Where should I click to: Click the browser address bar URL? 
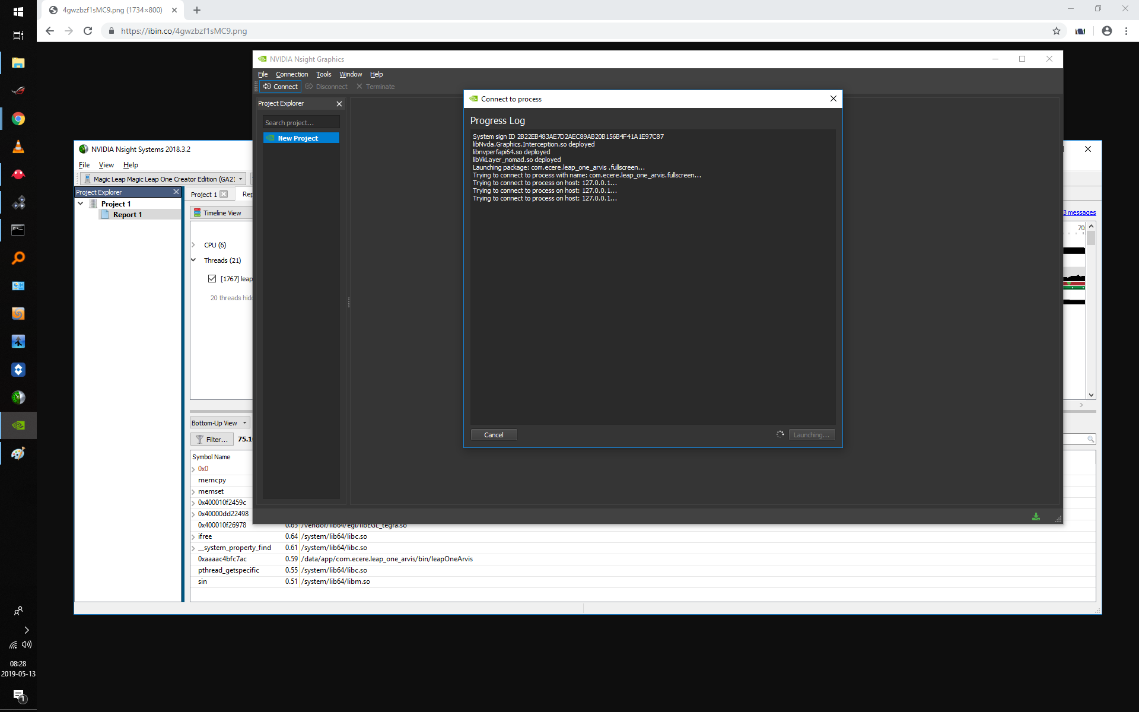tap(184, 31)
